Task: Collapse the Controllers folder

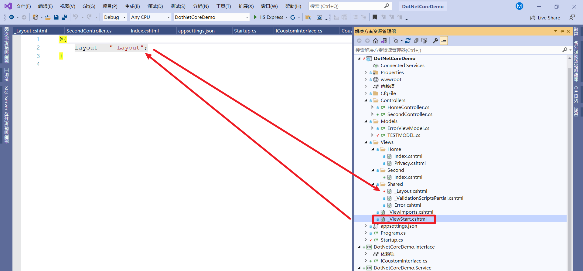Action: pos(366,100)
